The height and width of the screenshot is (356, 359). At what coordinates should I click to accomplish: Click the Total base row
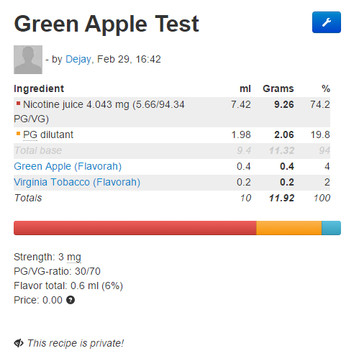click(x=172, y=150)
